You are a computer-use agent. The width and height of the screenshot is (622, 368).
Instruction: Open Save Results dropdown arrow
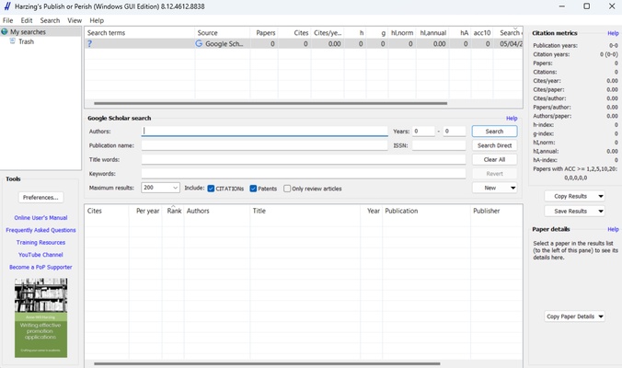[x=601, y=211]
